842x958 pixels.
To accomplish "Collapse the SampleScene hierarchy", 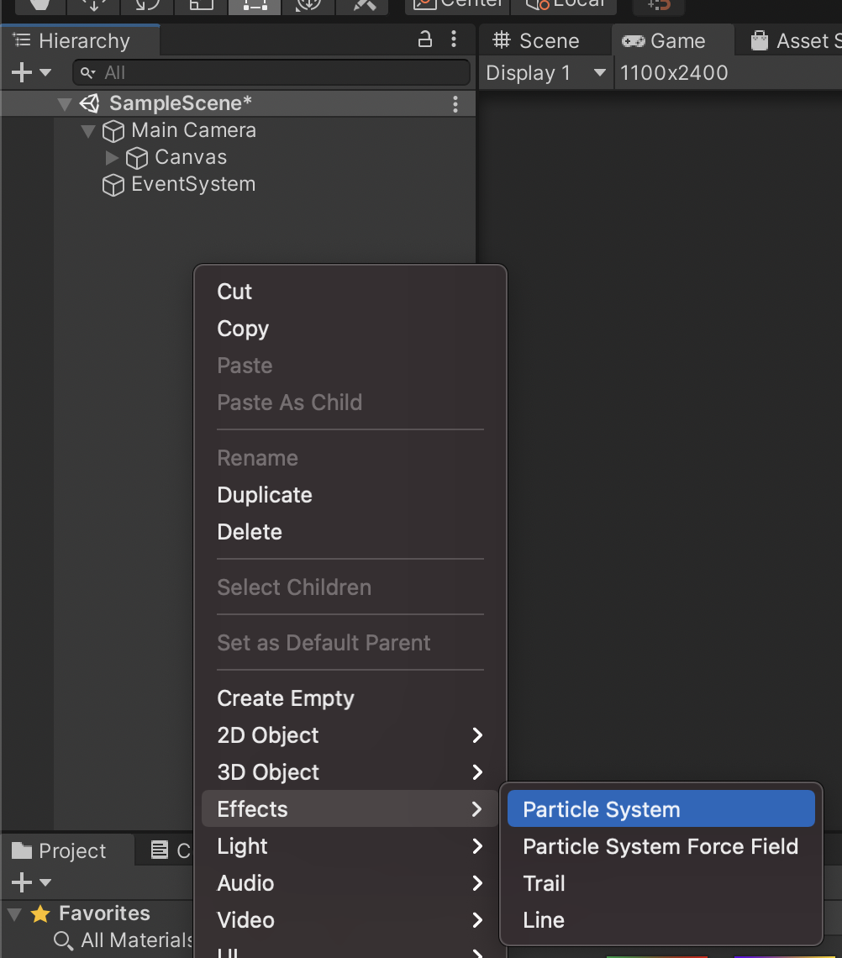I will click(65, 103).
